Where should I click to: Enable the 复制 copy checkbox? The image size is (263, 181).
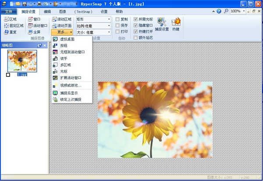click(117, 20)
